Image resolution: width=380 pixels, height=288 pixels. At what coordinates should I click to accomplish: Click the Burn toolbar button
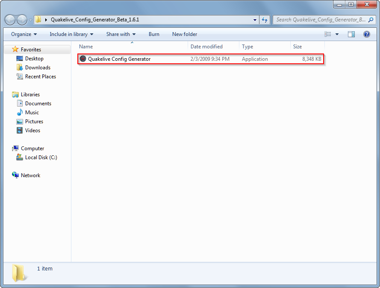(x=154, y=34)
